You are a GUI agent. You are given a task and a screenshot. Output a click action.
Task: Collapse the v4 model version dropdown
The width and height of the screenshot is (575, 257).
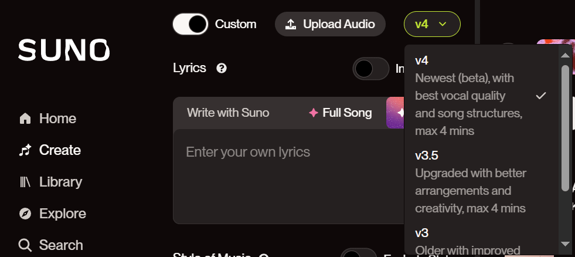click(x=432, y=24)
